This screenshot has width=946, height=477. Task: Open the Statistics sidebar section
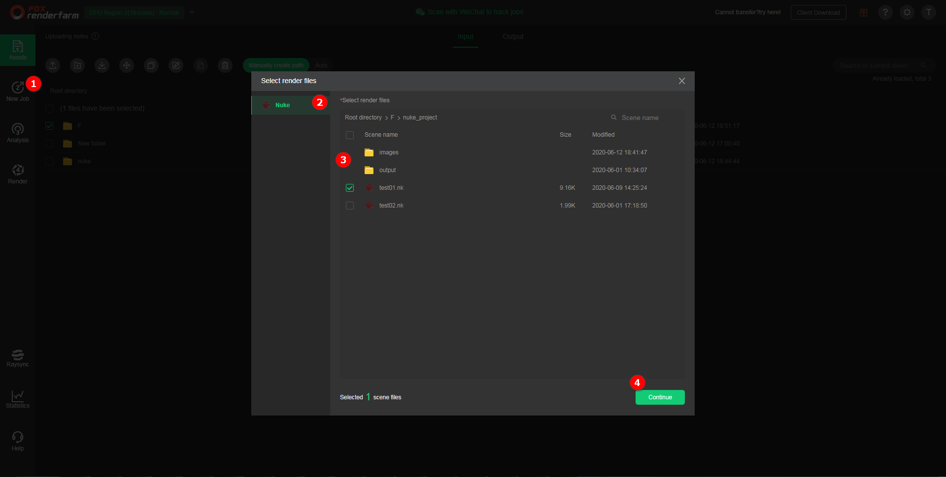pyautogui.click(x=18, y=399)
